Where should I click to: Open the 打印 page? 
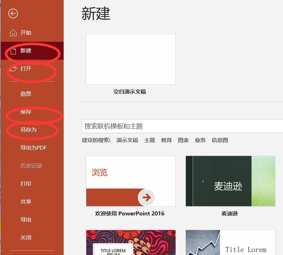click(x=32, y=184)
